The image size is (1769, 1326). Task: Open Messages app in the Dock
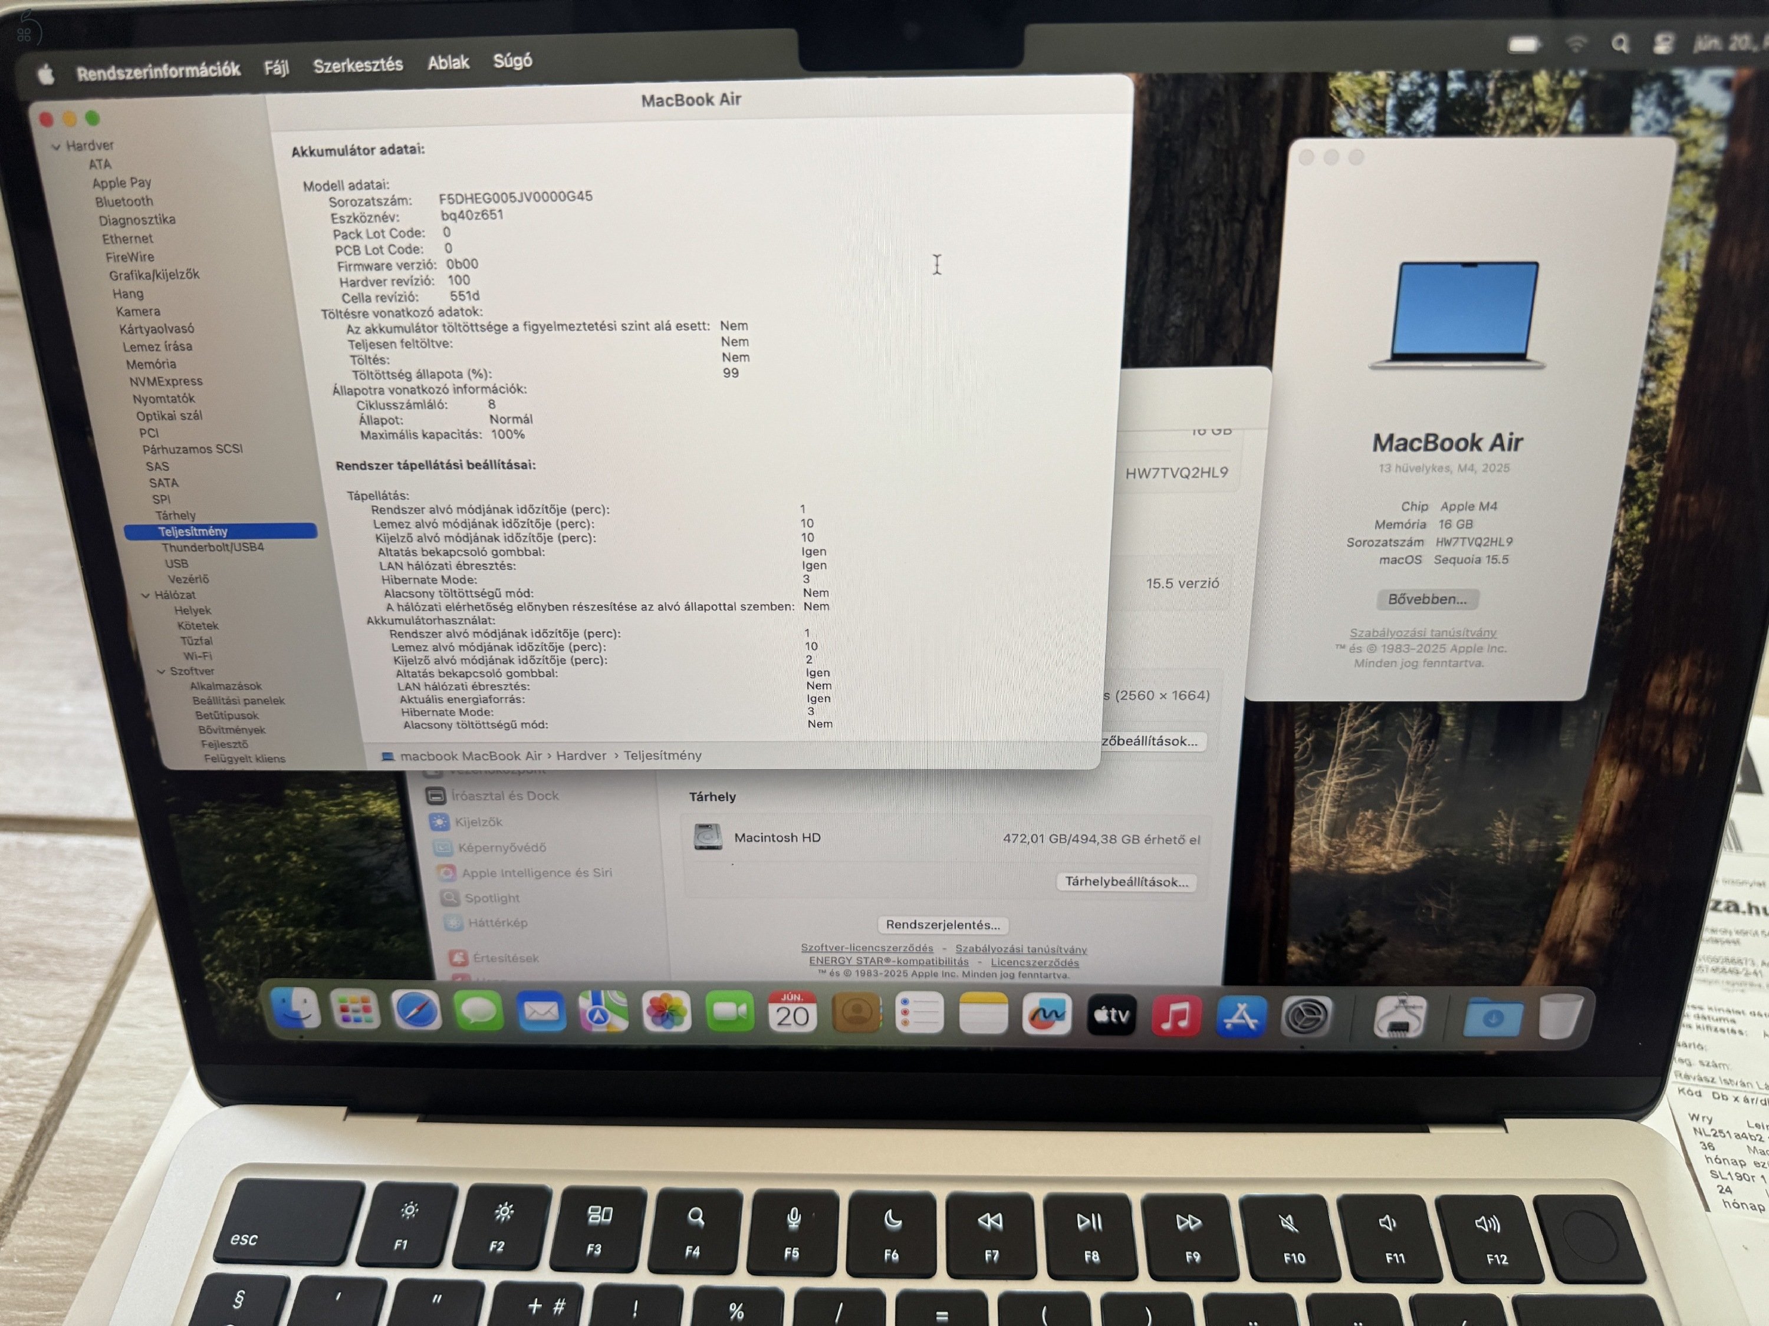[478, 1011]
